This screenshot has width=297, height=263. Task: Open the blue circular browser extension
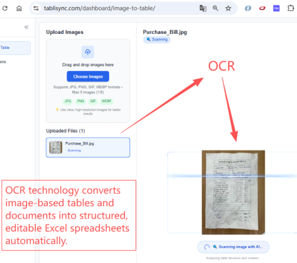point(248,8)
